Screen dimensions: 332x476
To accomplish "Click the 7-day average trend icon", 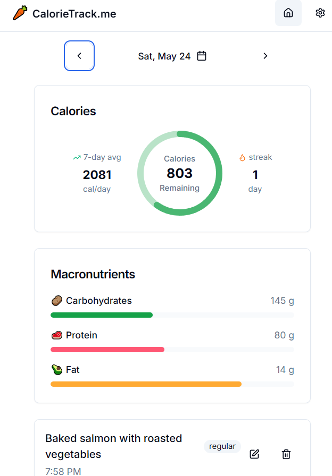I will (77, 158).
